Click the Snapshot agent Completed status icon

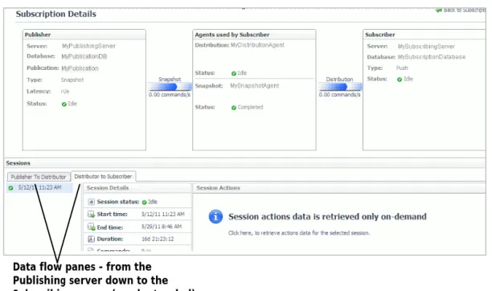tap(234, 108)
